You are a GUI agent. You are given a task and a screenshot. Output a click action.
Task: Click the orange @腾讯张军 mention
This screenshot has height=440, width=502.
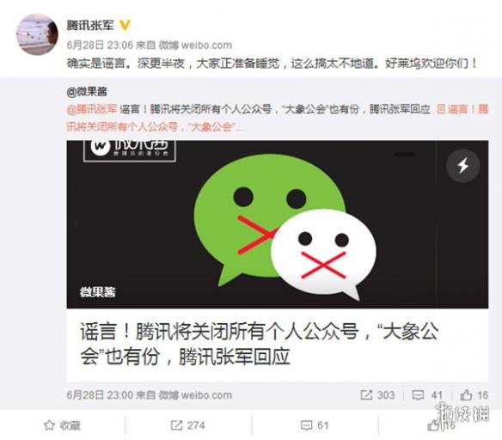92,109
